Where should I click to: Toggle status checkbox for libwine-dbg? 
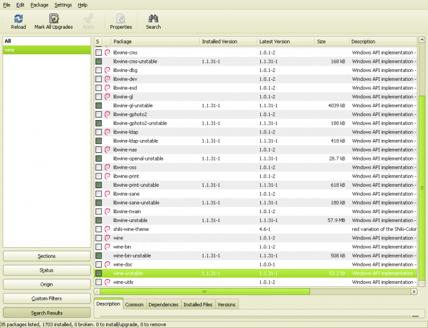pyautogui.click(x=98, y=70)
